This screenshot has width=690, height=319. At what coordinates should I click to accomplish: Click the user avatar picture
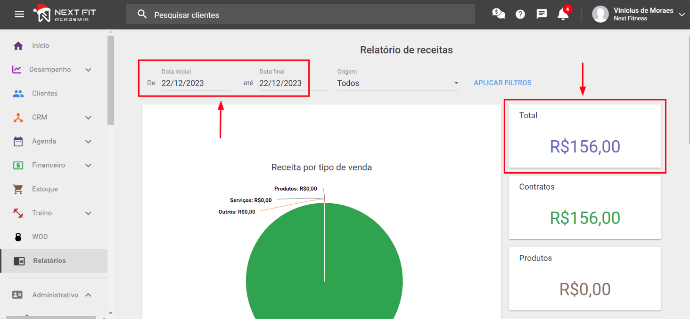(600, 14)
